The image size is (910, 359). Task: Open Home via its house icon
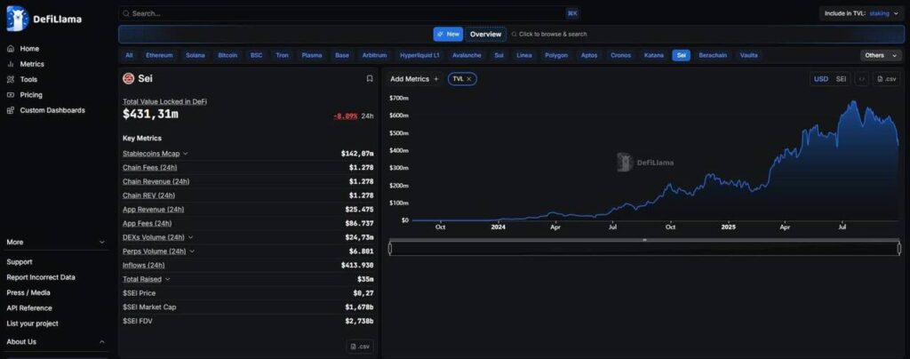click(11, 49)
